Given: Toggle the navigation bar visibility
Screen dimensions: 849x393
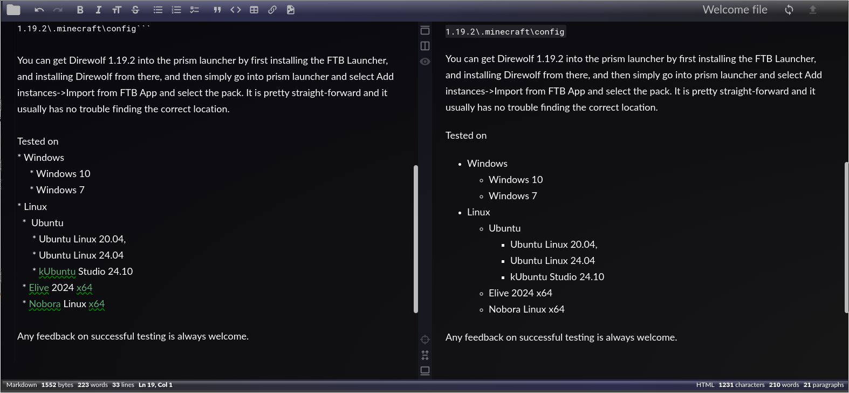Looking at the screenshot, I should point(425,30).
